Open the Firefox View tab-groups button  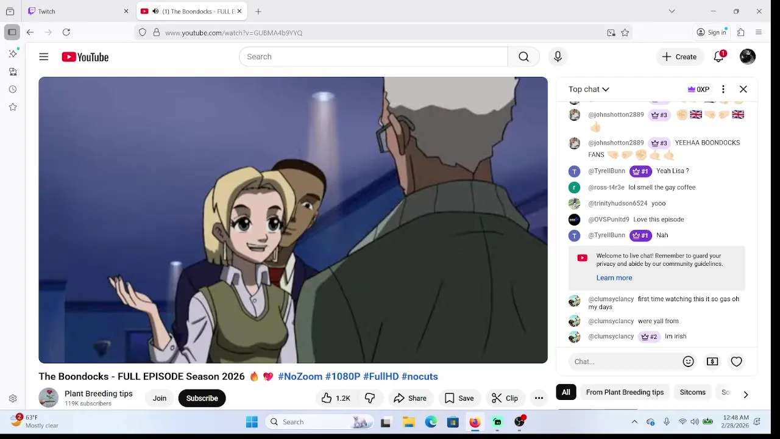click(x=10, y=11)
